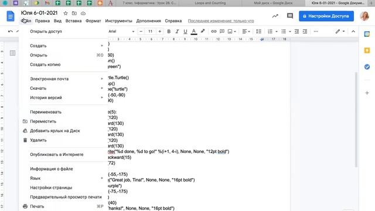Switch to the Мой диск Google Диск tab
This screenshot has width=375, height=211.
273,3
